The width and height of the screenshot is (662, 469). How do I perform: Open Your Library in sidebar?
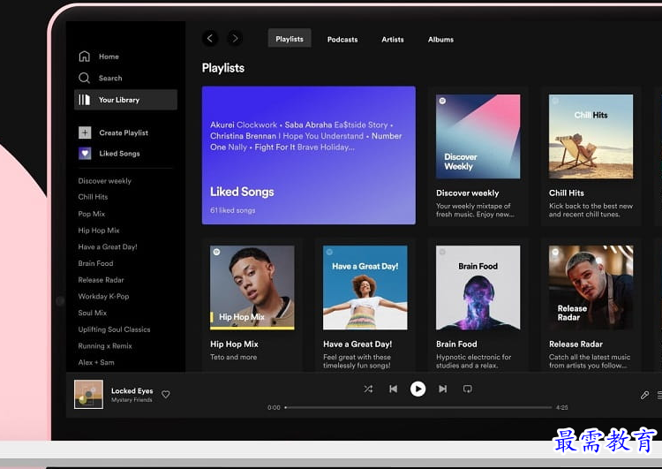tap(125, 100)
